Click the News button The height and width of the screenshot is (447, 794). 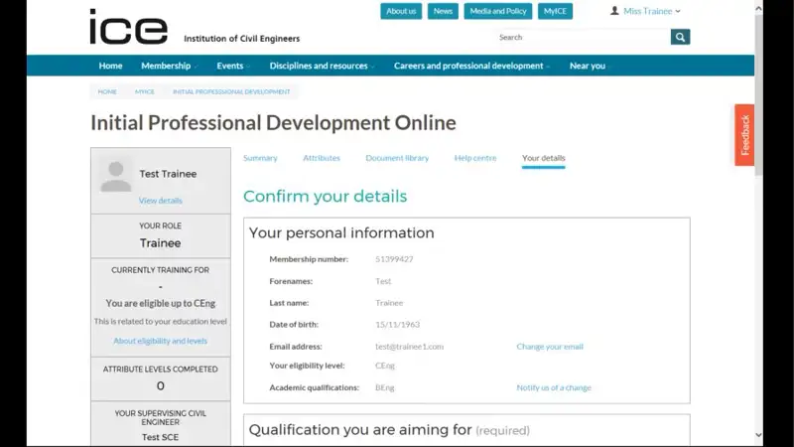point(443,11)
